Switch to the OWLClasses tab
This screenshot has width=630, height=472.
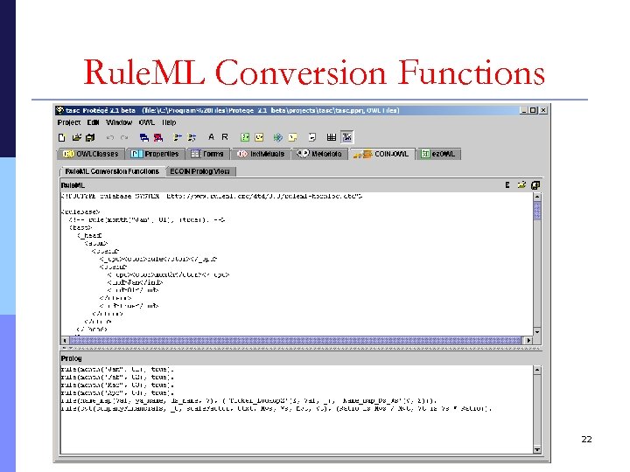[91, 154]
